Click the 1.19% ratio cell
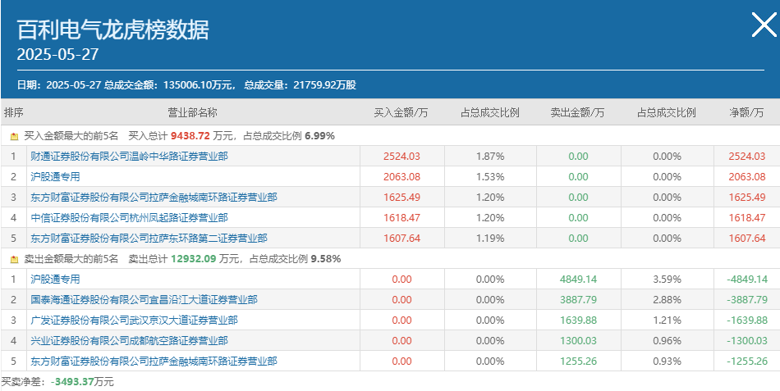The image size is (780, 391). click(x=490, y=239)
